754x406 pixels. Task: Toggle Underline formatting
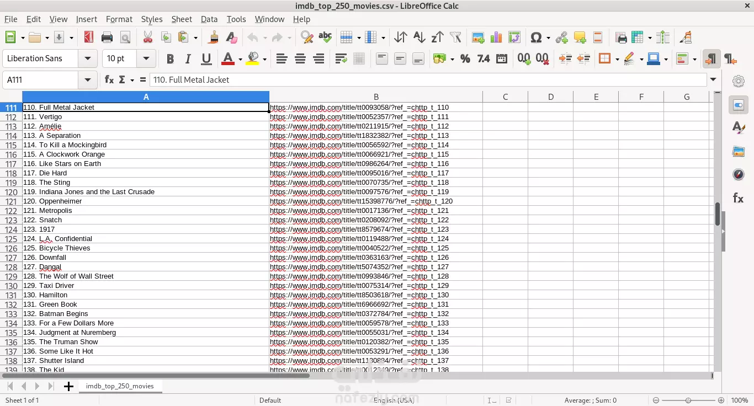coord(206,58)
